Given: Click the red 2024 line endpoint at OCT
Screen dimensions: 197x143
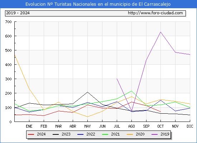Looking at the screenshot, I should point(160,112).
